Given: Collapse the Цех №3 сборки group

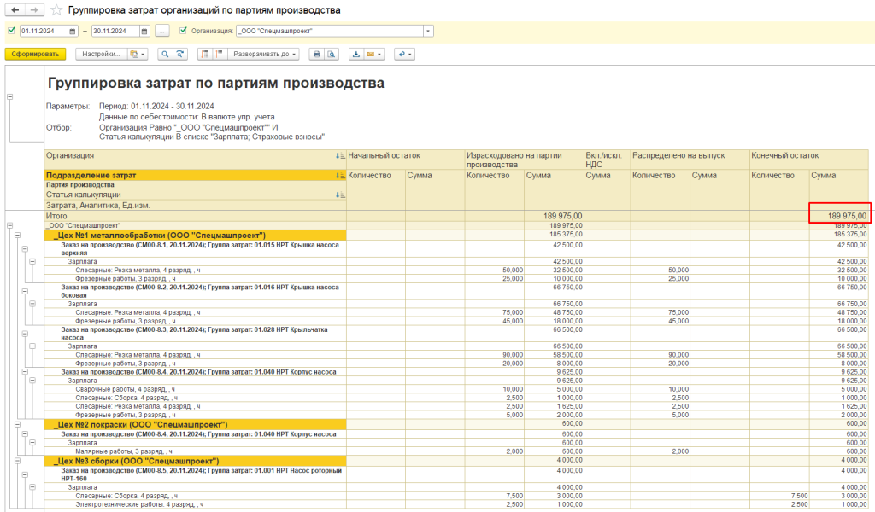Looking at the screenshot, I should click(17, 462).
